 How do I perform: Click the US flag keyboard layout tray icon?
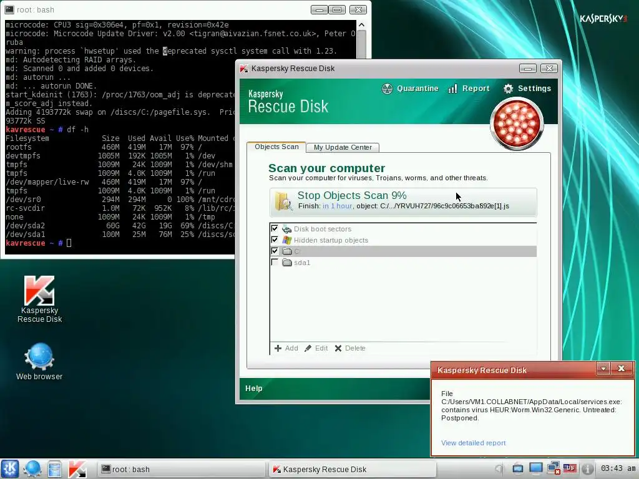pos(570,469)
